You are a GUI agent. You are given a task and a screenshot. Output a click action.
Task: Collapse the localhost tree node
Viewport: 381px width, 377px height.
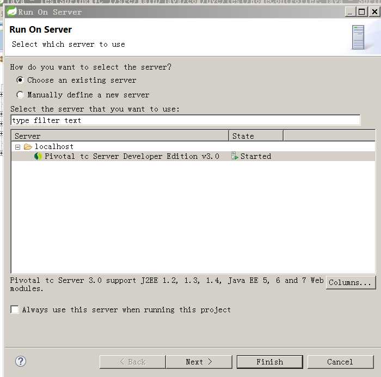click(x=17, y=147)
